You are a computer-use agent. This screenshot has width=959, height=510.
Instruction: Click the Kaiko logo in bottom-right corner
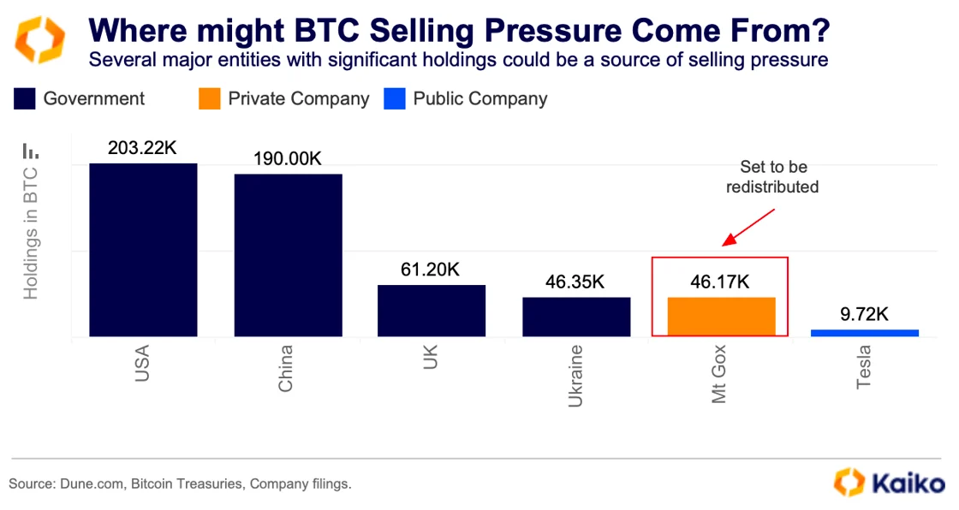click(x=890, y=482)
